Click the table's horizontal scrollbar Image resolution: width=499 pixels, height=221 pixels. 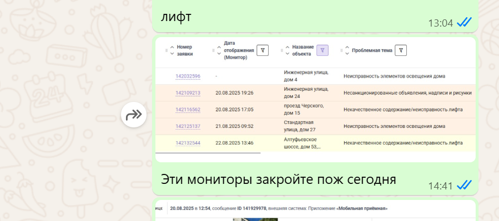(x=208, y=153)
